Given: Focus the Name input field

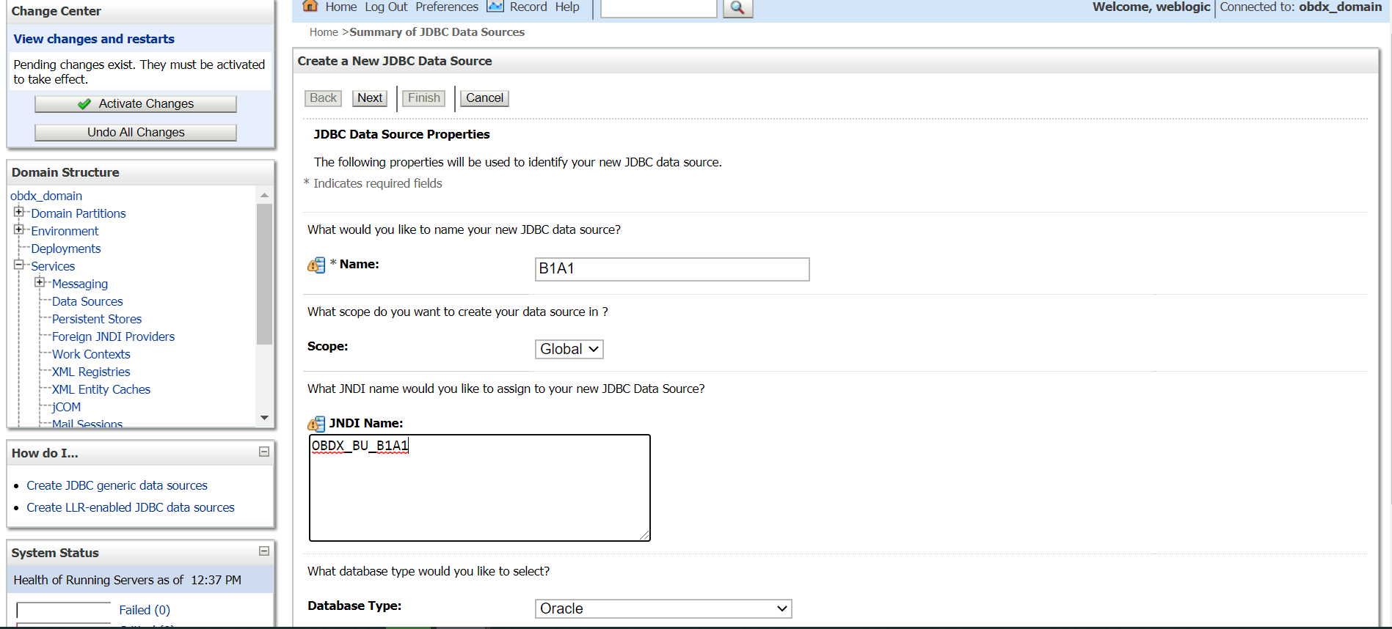Looking at the screenshot, I should (x=672, y=269).
